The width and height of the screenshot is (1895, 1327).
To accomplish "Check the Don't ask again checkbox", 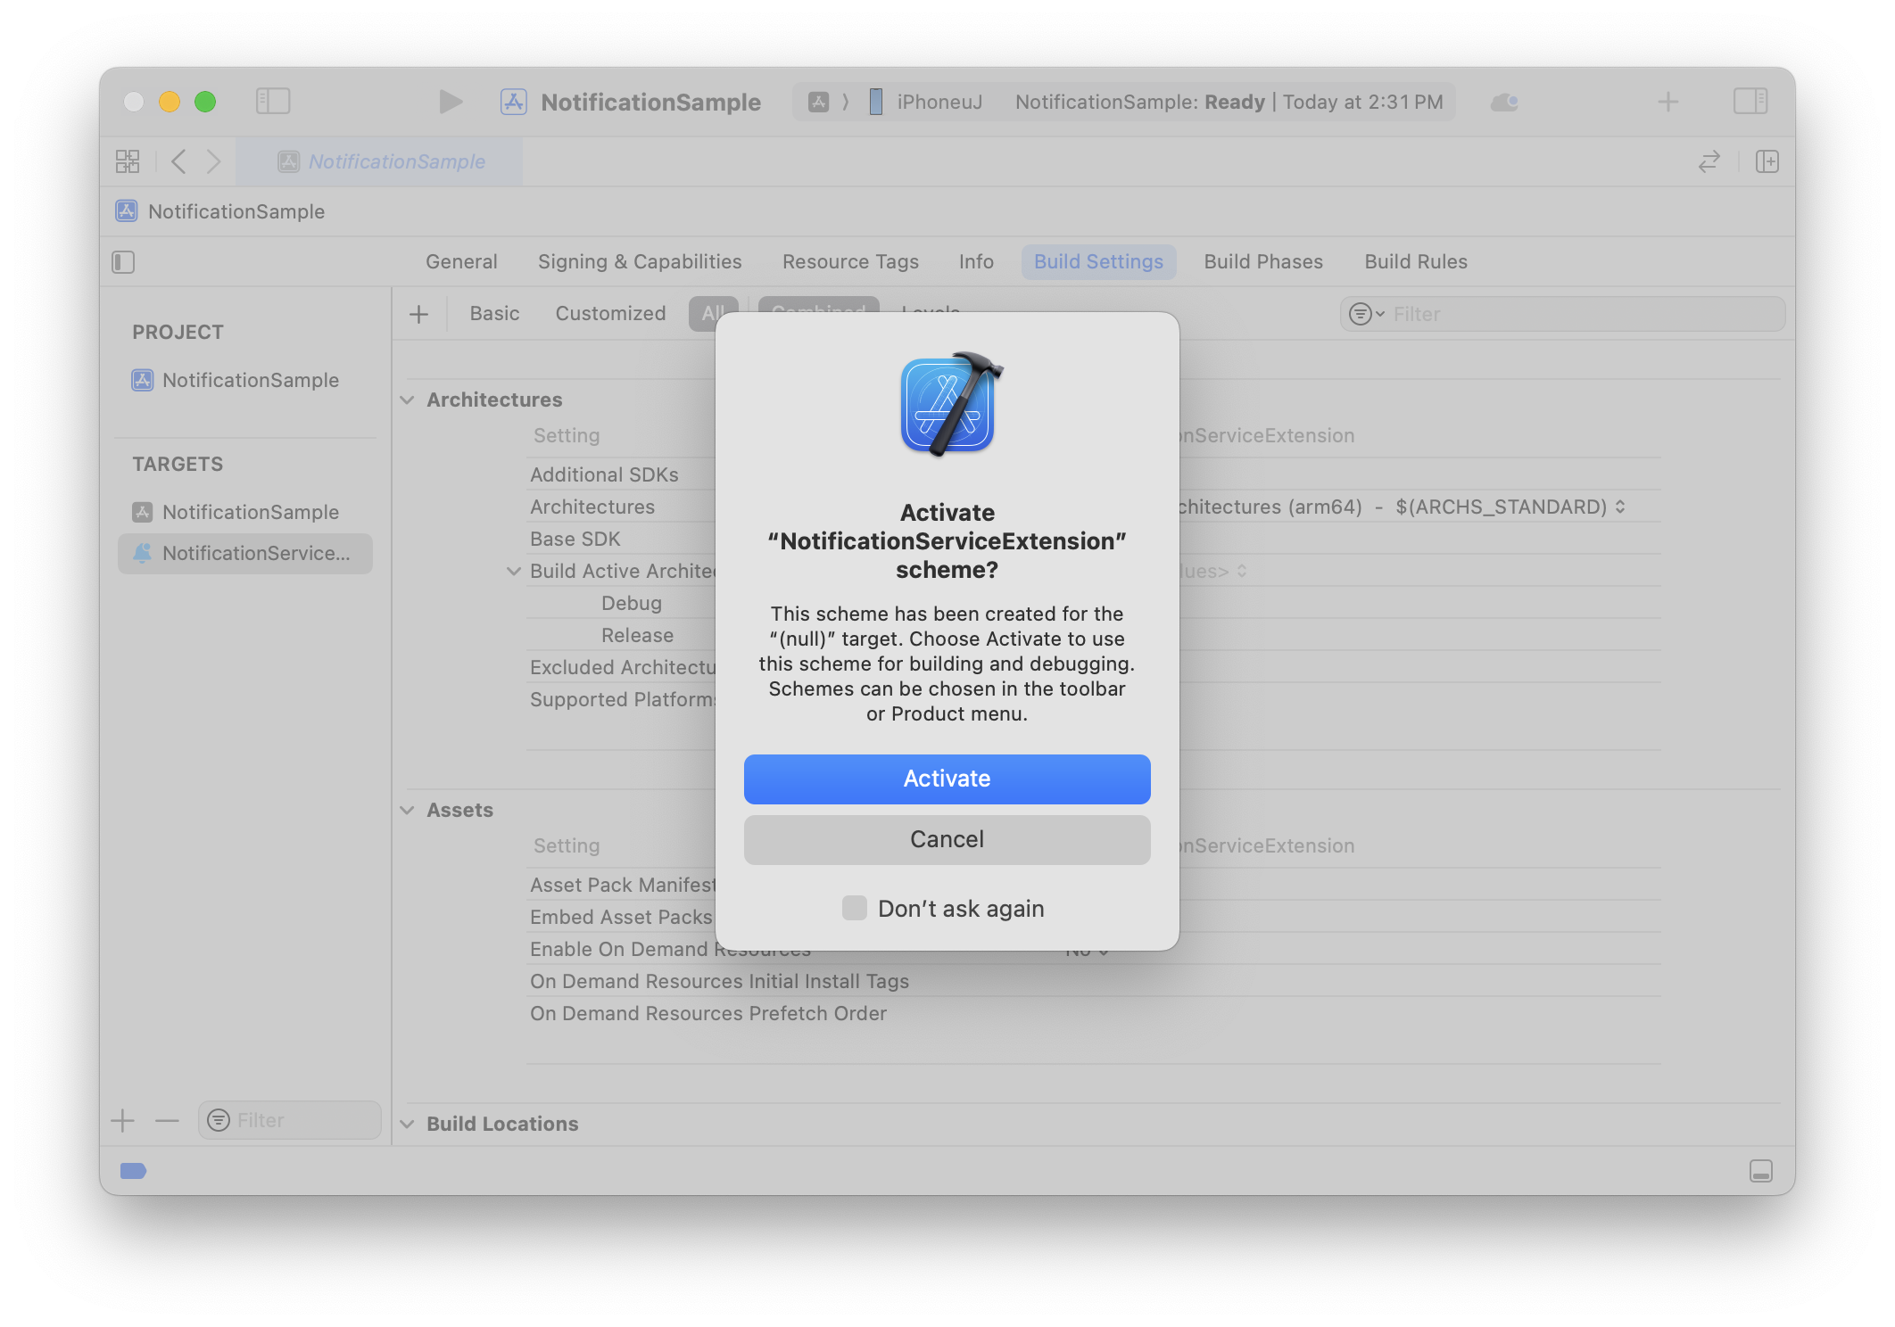I will coord(854,908).
